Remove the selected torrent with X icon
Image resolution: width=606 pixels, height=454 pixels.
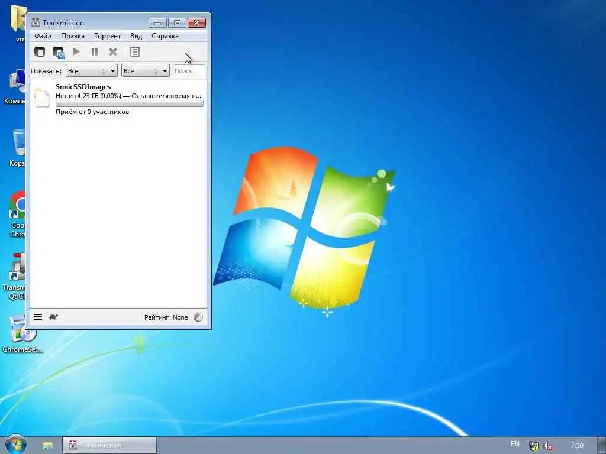[113, 52]
